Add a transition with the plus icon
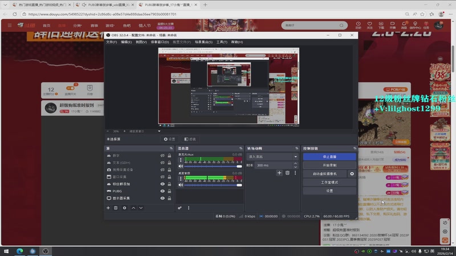 coord(279,173)
